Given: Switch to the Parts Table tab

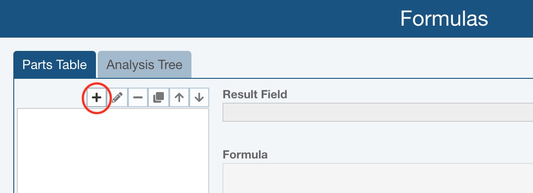Looking at the screenshot, I should [x=55, y=65].
